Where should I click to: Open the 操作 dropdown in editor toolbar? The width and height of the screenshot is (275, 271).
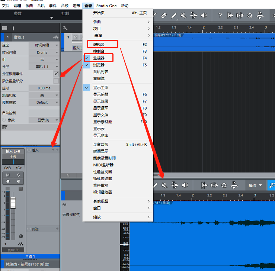pyautogui.click(x=255, y=185)
